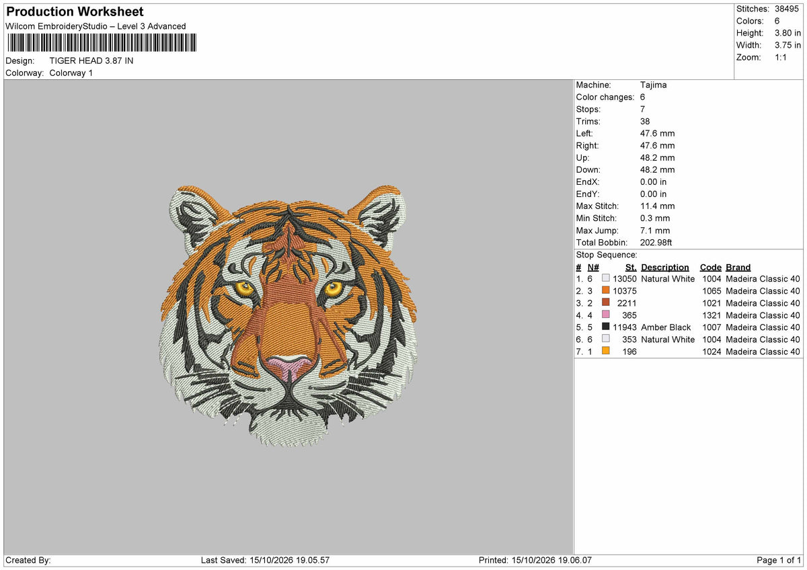Click the 'Stops:' label
Screen dimensions: 807x570
(588, 109)
